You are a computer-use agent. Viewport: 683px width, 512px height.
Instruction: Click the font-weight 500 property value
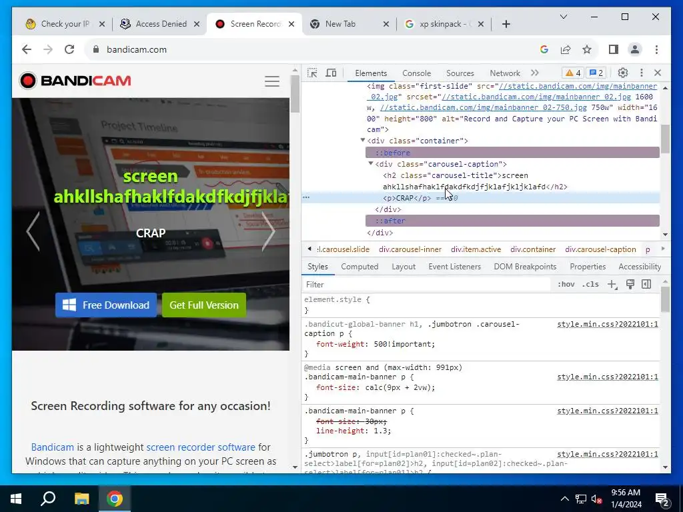click(404, 344)
